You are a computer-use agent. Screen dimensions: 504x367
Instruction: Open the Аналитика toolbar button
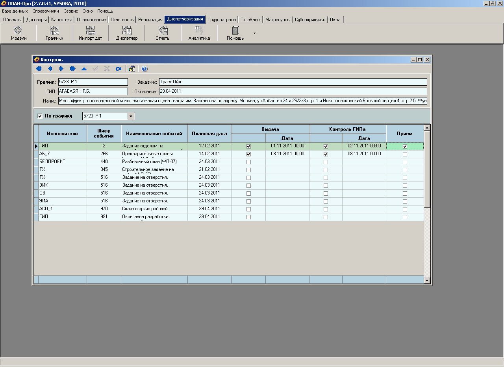199,33
